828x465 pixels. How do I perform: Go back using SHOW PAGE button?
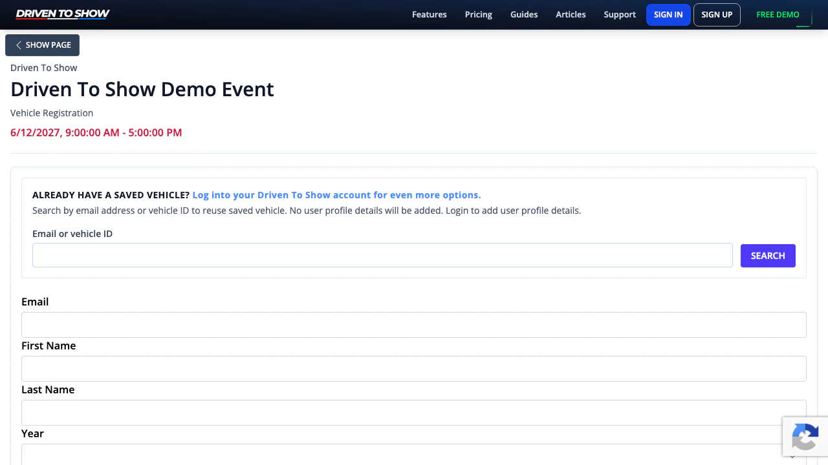tap(43, 45)
